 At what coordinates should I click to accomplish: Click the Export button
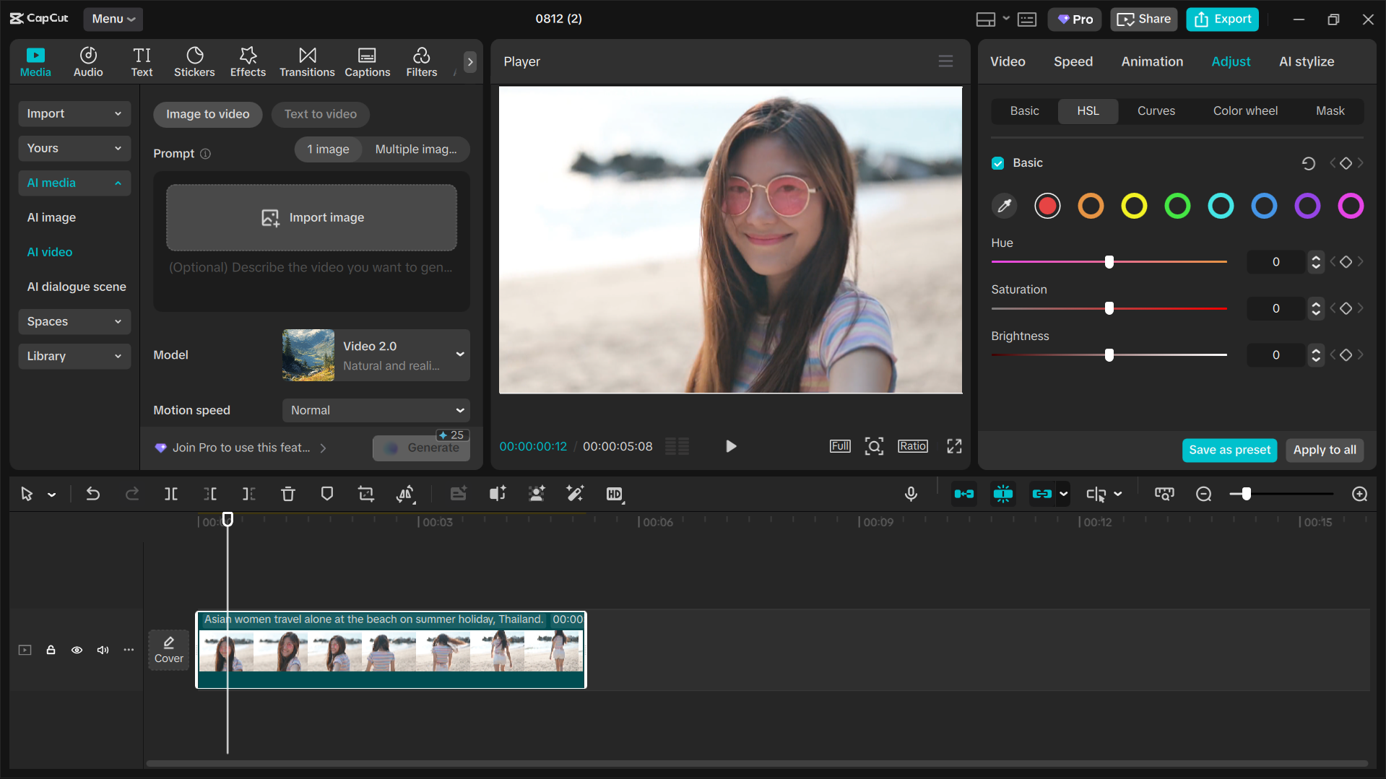coord(1222,19)
